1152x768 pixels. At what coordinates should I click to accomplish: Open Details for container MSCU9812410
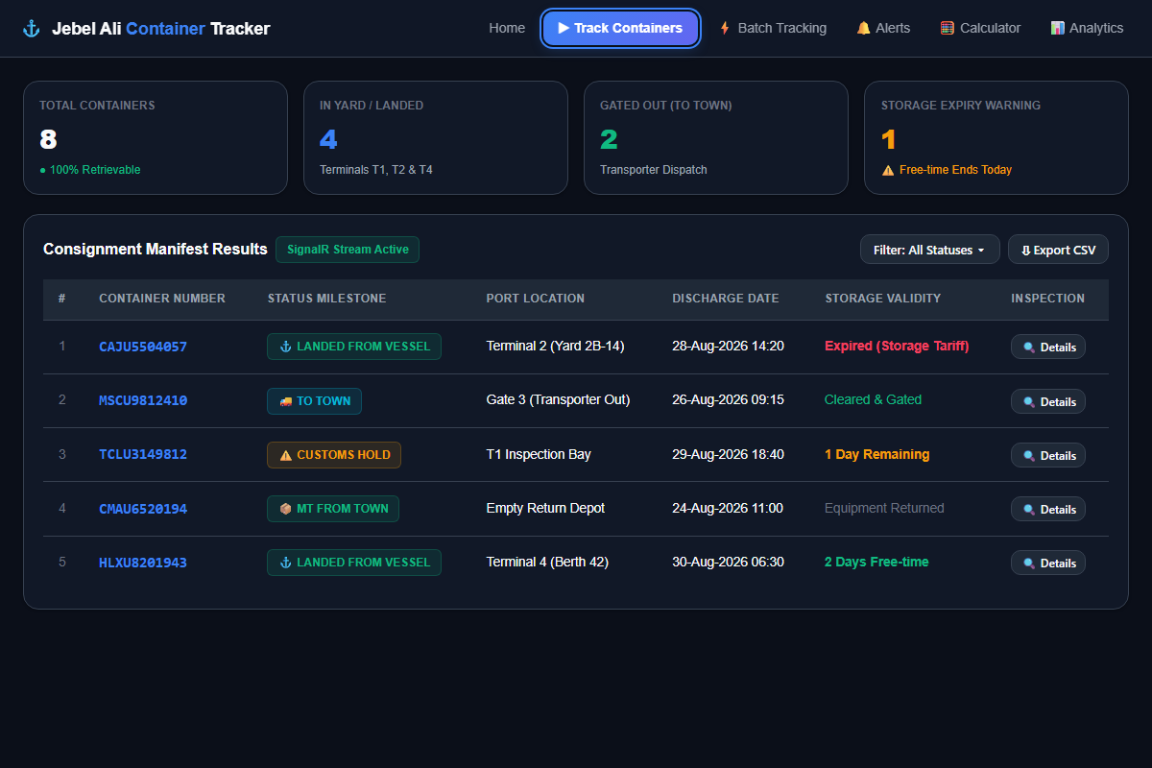[1048, 401]
